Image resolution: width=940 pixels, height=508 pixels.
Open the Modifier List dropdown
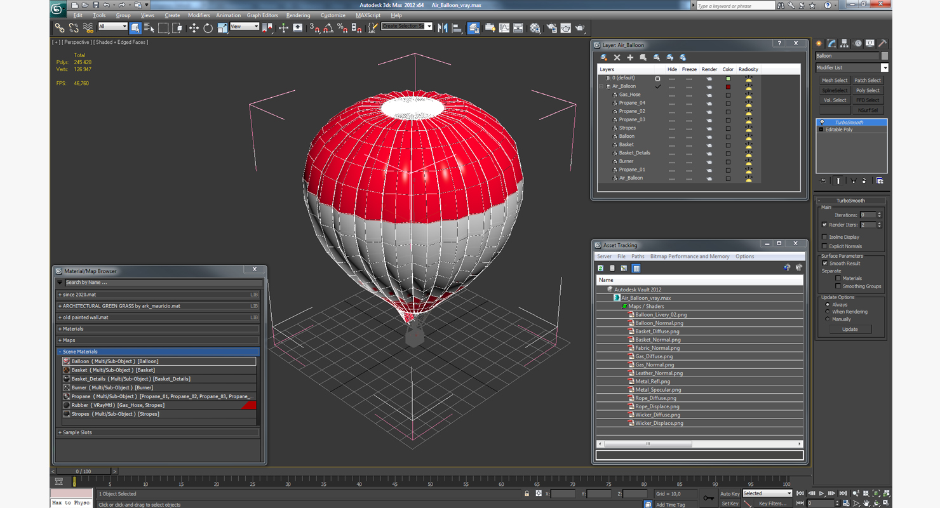(852, 68)
